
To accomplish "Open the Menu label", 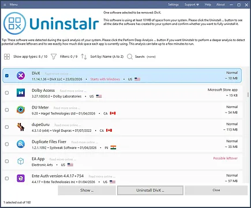I will coord(13,5).
